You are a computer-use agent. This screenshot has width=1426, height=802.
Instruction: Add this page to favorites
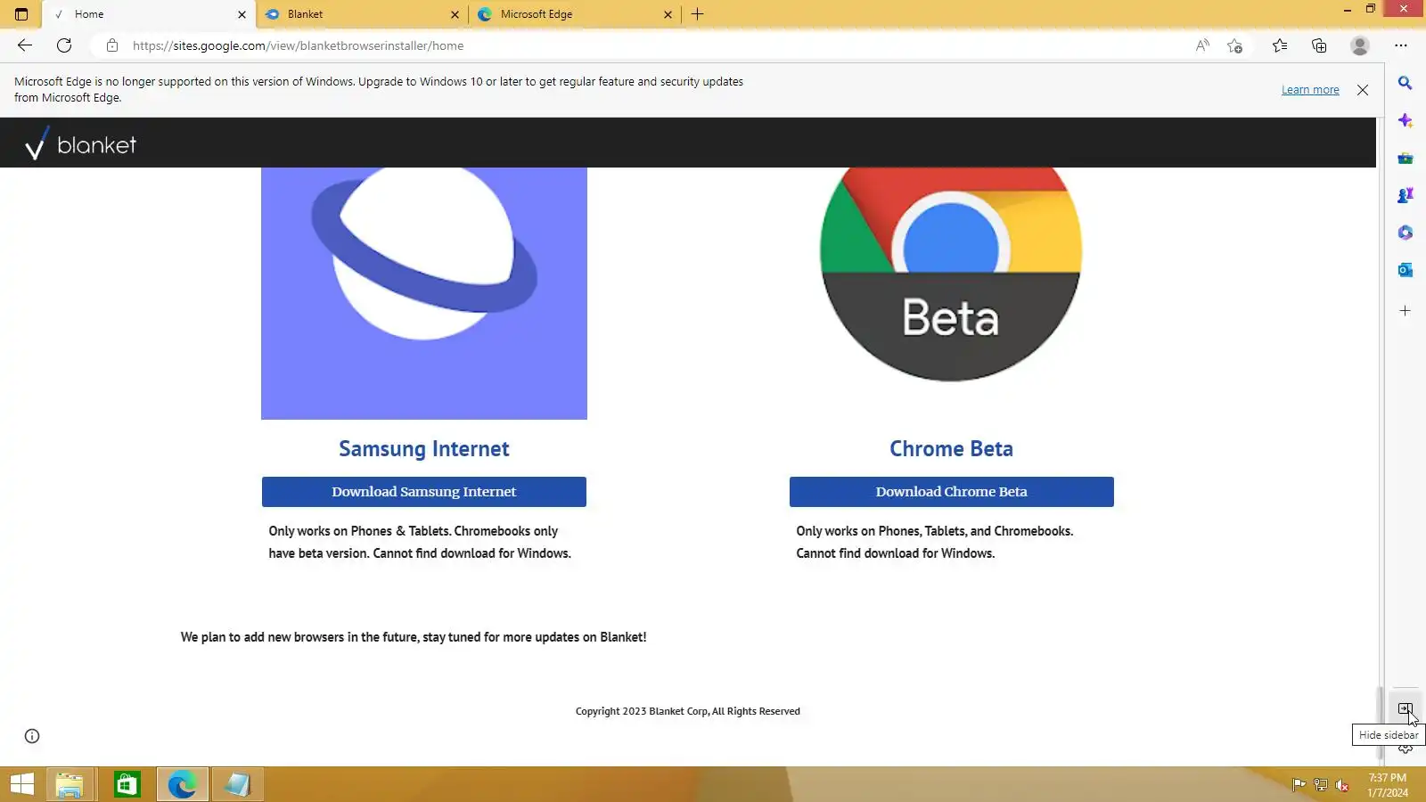(1234, 45)
